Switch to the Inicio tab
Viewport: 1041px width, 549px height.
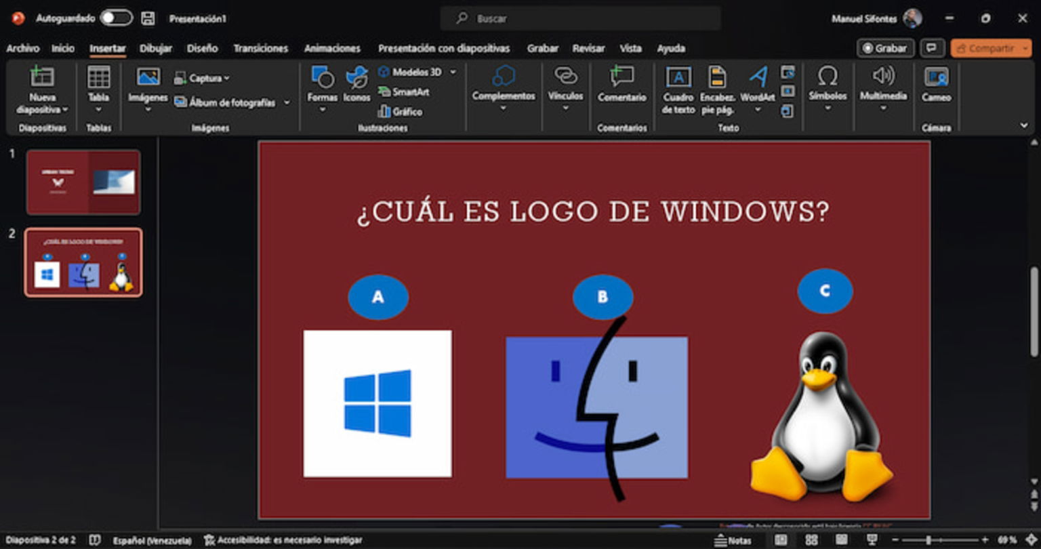pos(63,48)
